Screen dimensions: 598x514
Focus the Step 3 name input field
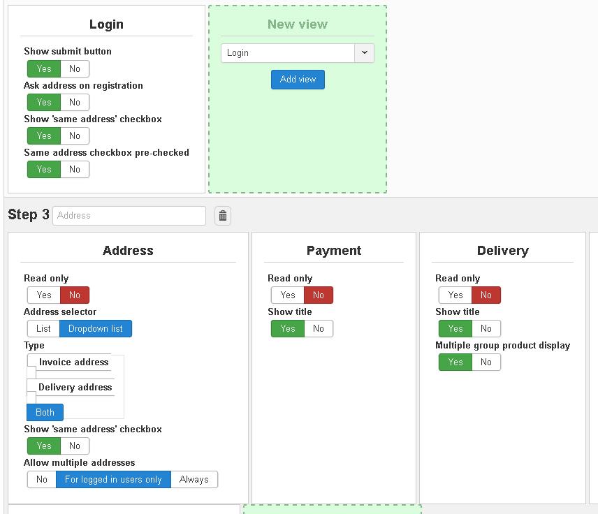click(x=129, y=216)
